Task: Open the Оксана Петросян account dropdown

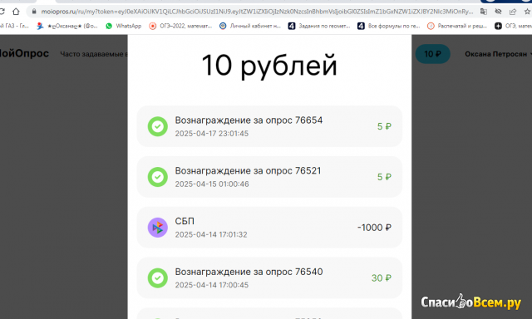Action: point(498,54)
